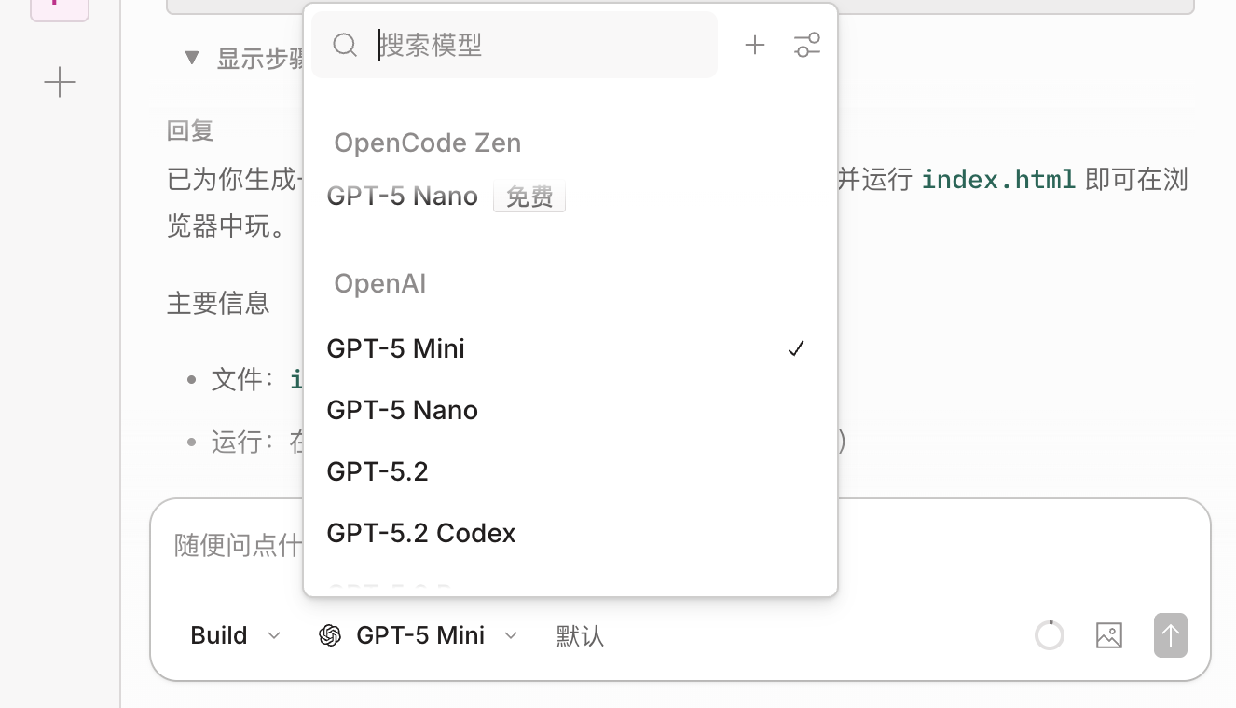1236x708 pixels.
Task: Choose GPT-5 Nano under OpenAI
Action: pos(403,410)
